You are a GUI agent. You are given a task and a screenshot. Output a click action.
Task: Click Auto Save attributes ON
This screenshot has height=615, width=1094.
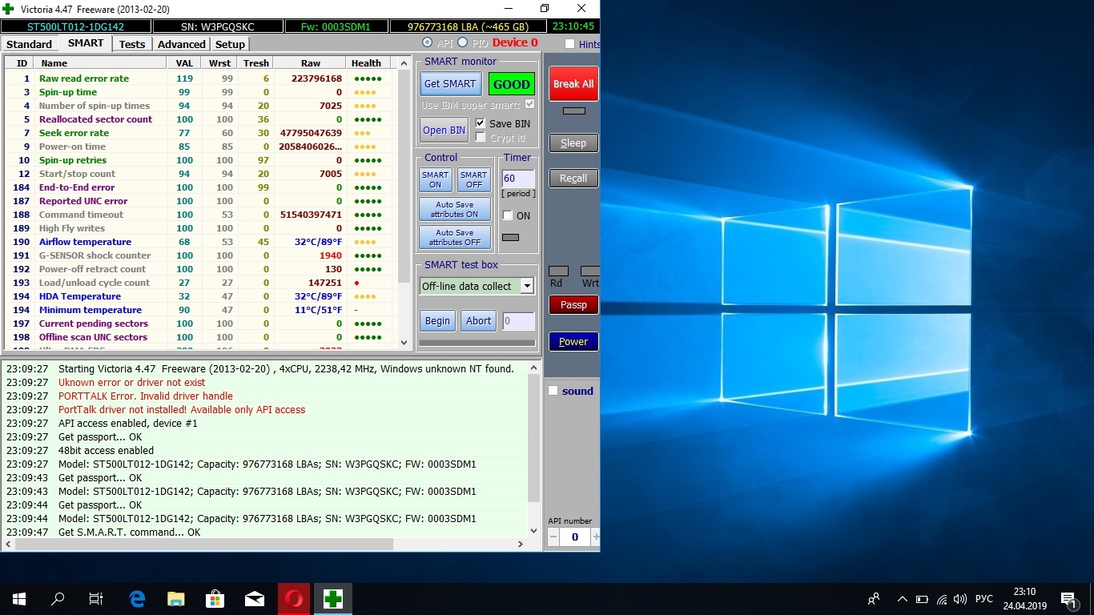pos(455,210)
